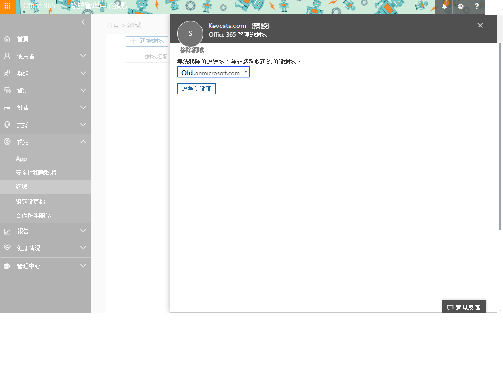This screenshot has width=503, height=377.
Task: Click the 設定 gear icon in sidebar
Action: point(7,141)
